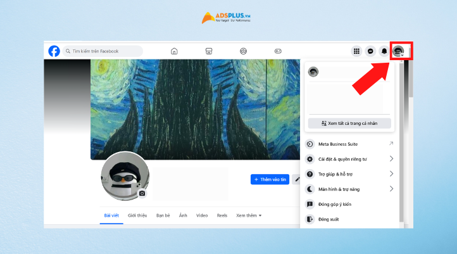
Task: Click the camera icon on the profile picture
Action: pos(142,193)
